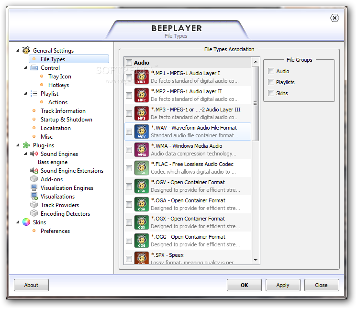Open Actions under Playlist

[x=58, y=102]
